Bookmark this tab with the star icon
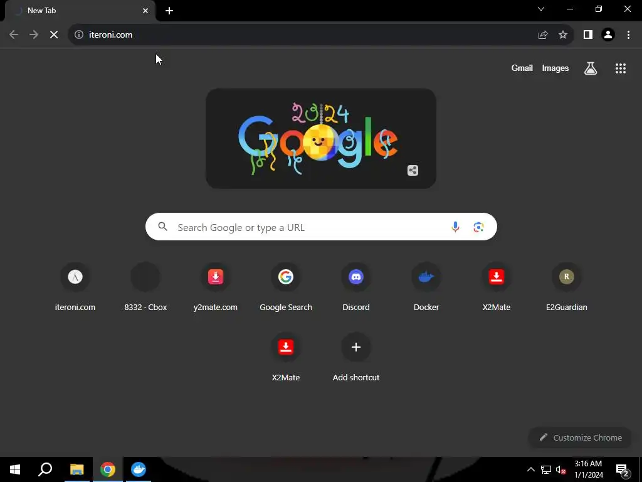Image resolution: width=642 pixels, height=482 pixels. pos(563,35)
